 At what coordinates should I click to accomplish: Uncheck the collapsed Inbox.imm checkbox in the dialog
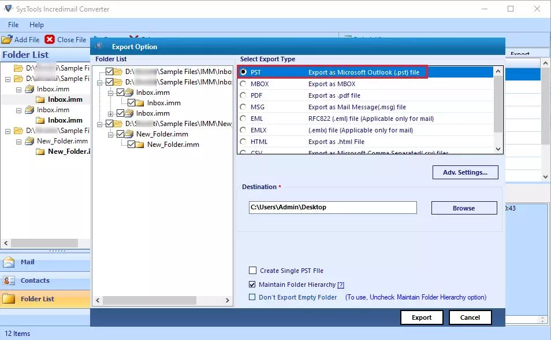(120, 113)
